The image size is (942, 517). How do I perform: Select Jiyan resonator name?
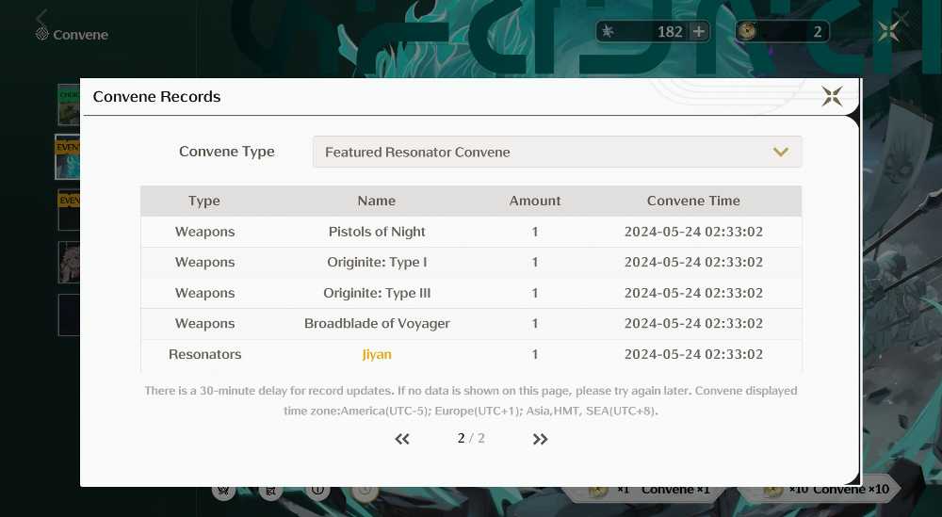click(x=377, y=354)
